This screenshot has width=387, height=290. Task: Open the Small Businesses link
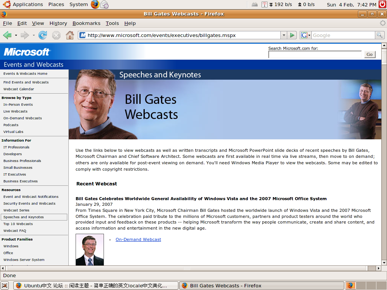(18, 168)
